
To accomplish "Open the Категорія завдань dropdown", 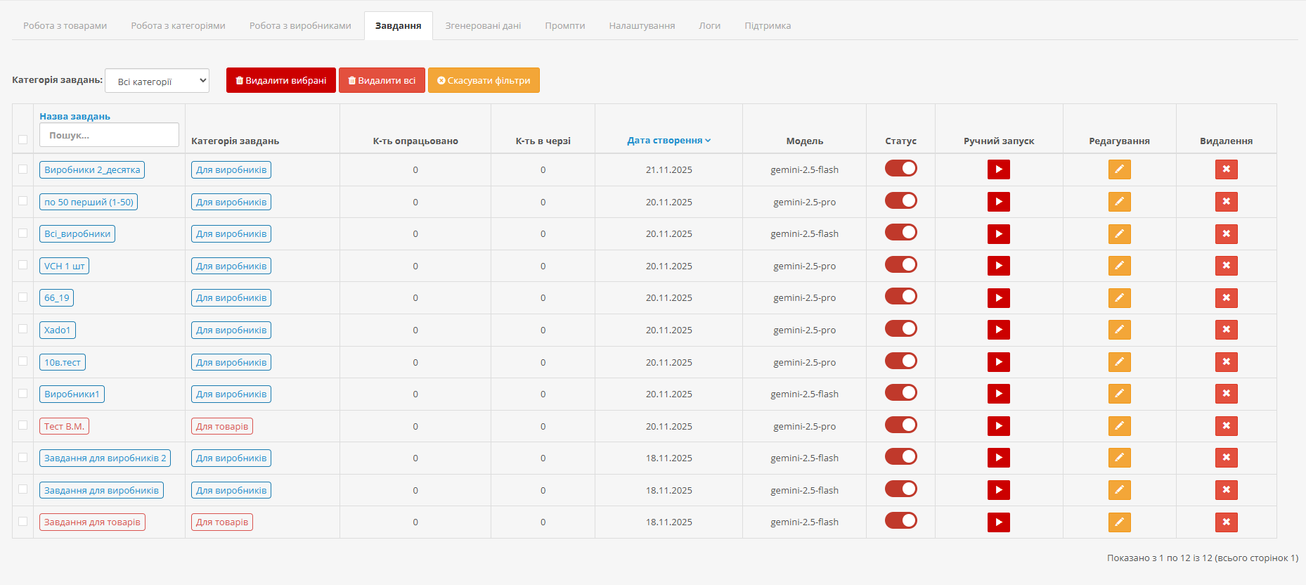I will click(157, 81).
